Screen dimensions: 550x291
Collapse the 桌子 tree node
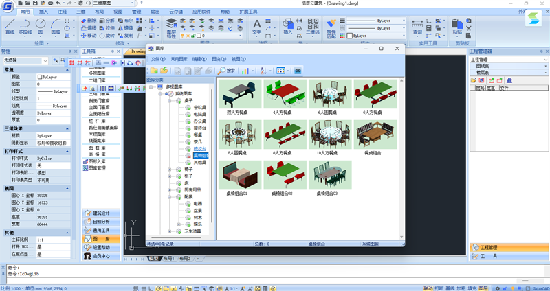click(169, 100)
